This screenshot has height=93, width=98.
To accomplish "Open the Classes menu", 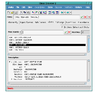I will (x=58, y=7).
